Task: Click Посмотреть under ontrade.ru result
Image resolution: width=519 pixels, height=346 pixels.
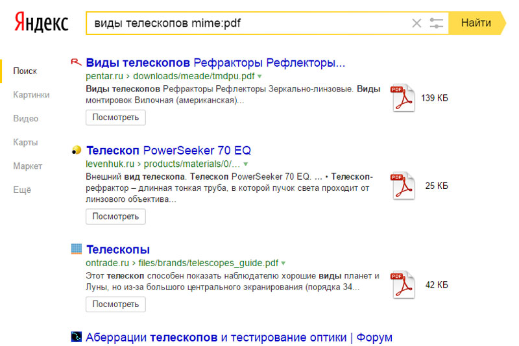Action: tap(115, 304)
